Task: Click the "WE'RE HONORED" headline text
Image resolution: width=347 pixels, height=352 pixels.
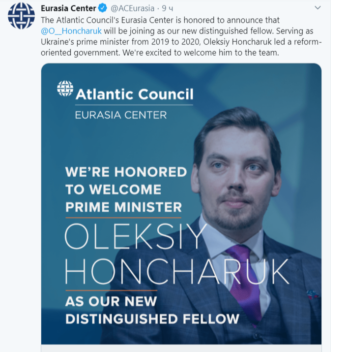Action: tap(126, 172)
